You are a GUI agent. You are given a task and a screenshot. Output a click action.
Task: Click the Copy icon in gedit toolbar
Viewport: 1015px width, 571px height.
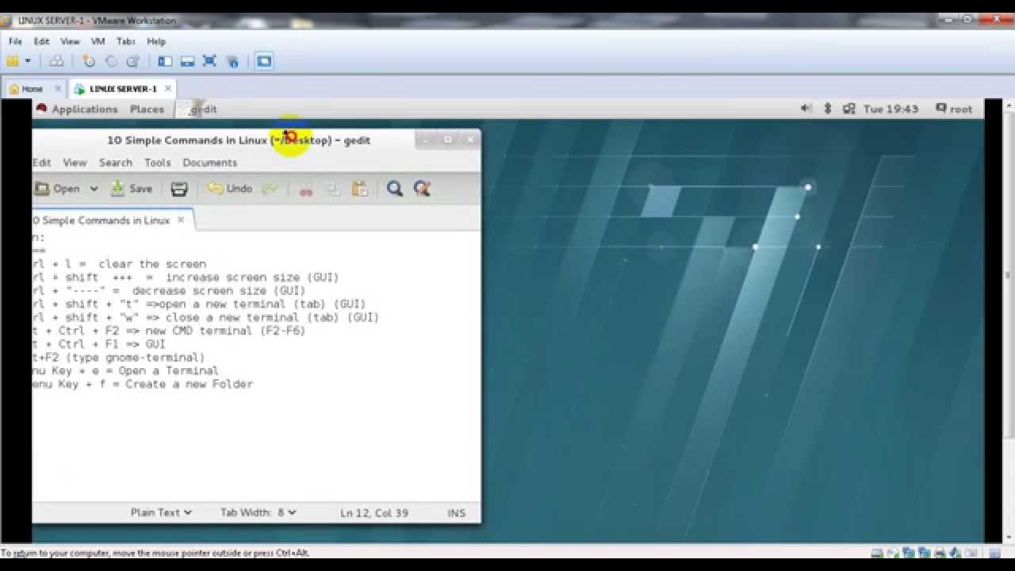pyautogui.click(x=333, y=189)
